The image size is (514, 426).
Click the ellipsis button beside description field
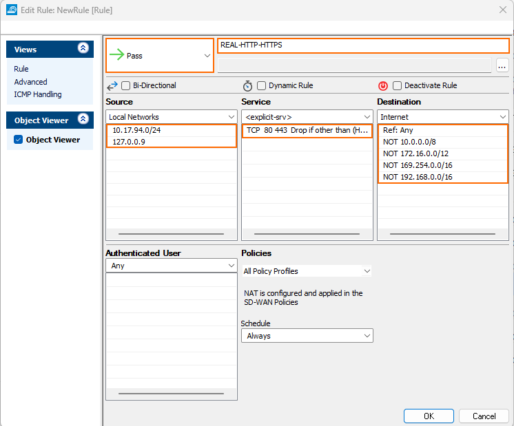(502, 65)
